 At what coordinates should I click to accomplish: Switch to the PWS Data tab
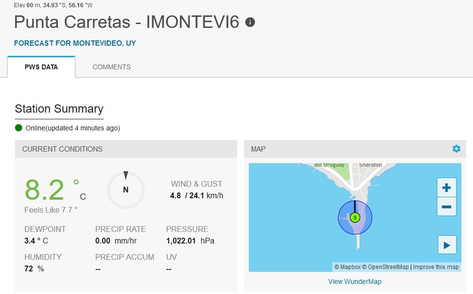pyautogui.click(x=41, y=67)
